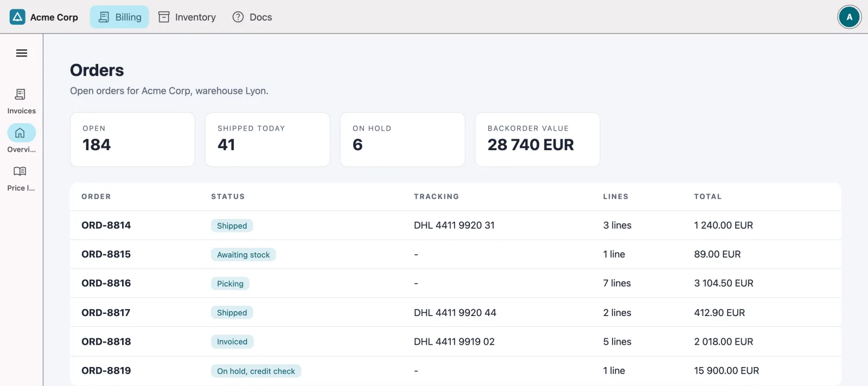Click tracking number DHL 4411 9920 44
868x386 pixels.
coord(455,312)
